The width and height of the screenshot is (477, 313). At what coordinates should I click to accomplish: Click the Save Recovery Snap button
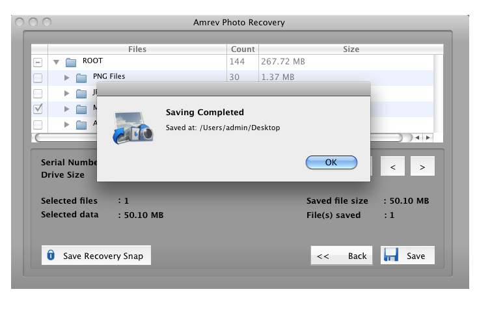click(96, 255)
